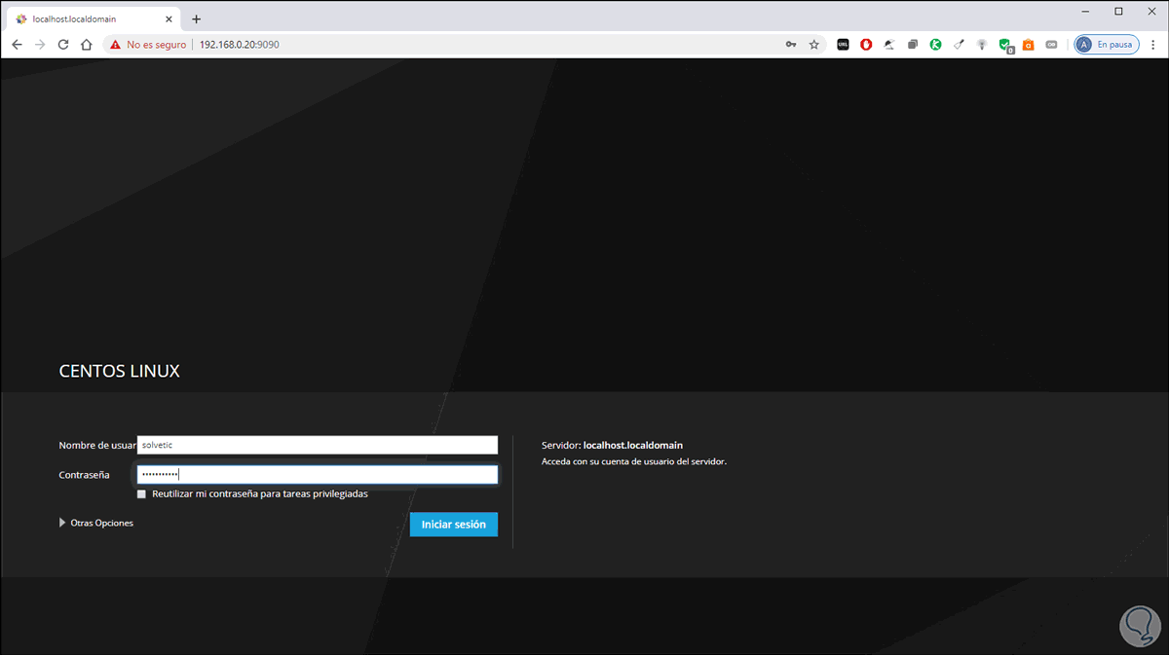Go back to the previous page
The height and width of the screenshot is (655, 1169).
point(17,45)
